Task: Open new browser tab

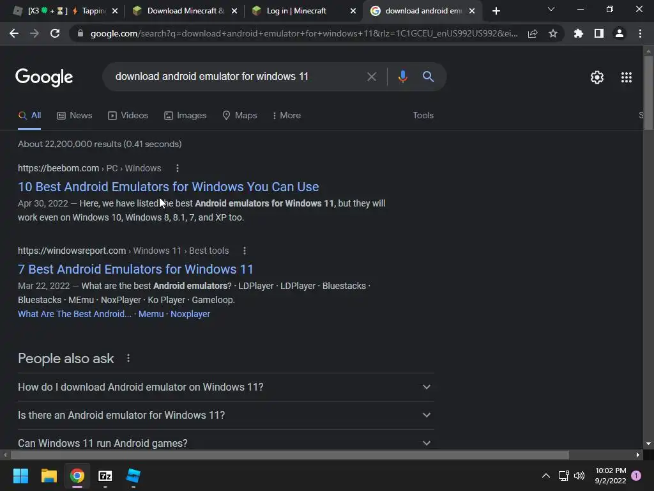Action: coord(496,11)
